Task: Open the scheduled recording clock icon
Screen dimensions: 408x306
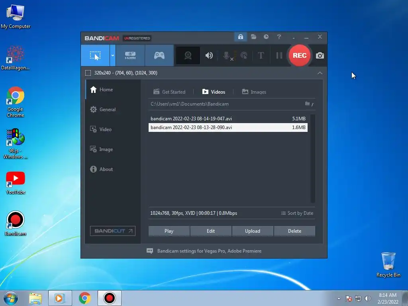Action: (x=266, y=37)
